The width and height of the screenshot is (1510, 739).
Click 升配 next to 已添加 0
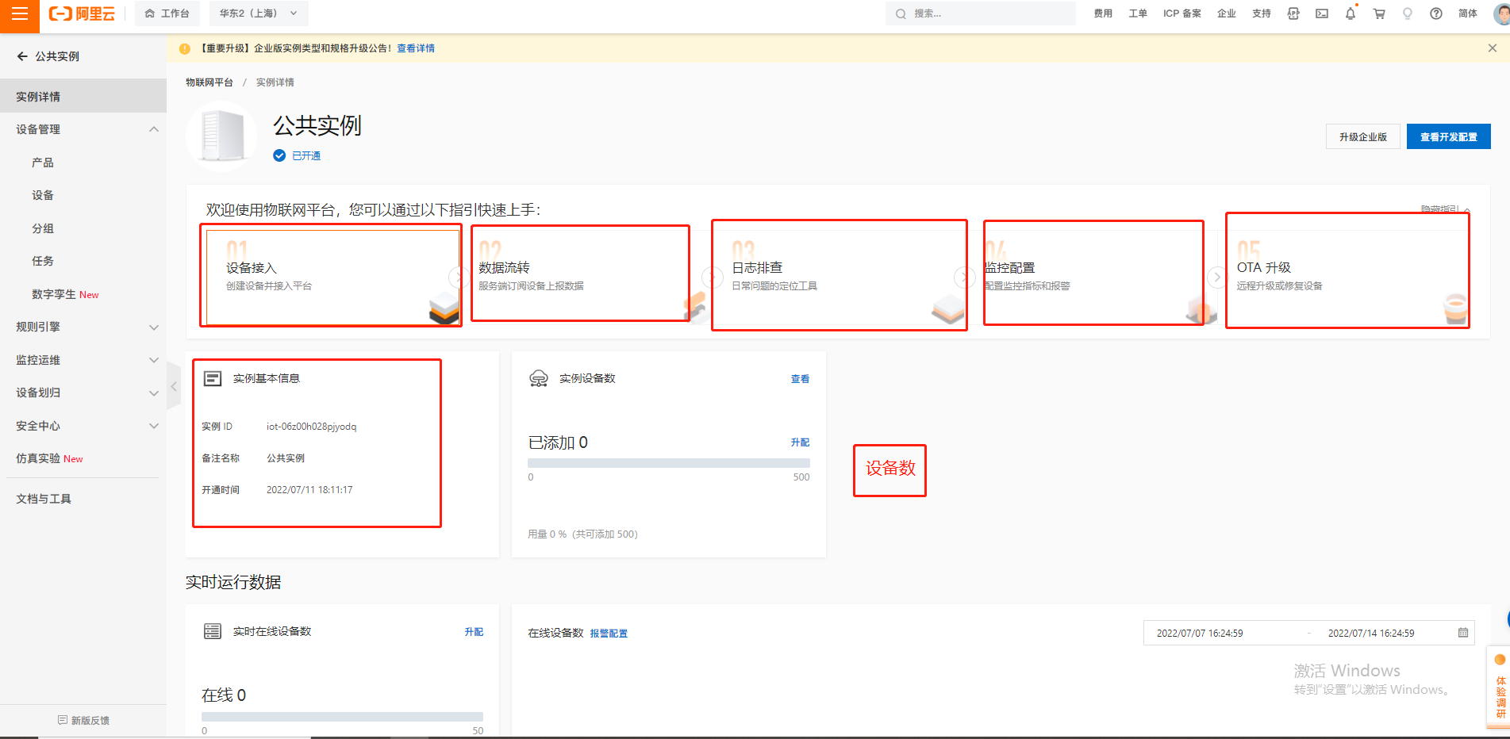[x=800, y=442]
